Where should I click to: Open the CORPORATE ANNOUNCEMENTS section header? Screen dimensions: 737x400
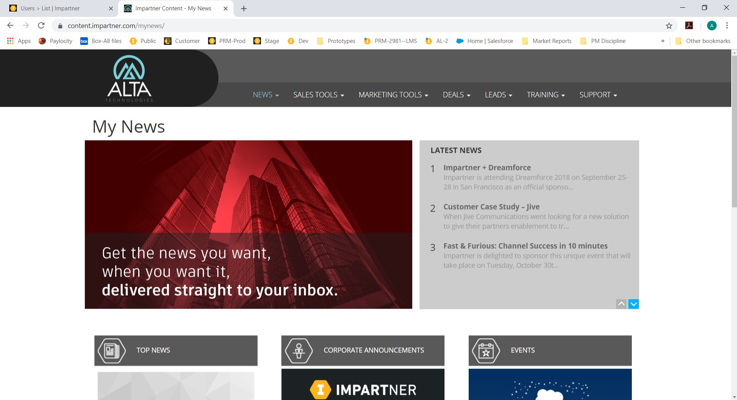tap(363, 350)
